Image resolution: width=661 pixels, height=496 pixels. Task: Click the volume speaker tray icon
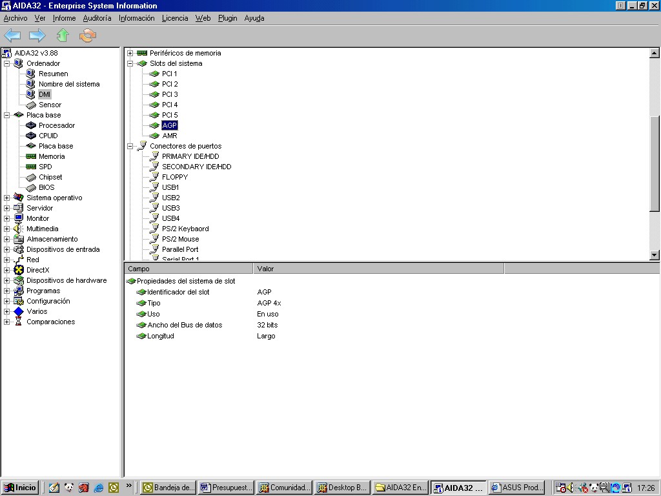[571, 488]
